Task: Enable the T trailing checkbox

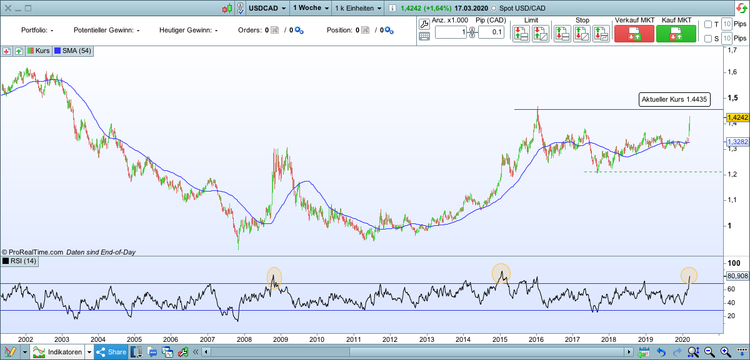Action: point(707,23)
